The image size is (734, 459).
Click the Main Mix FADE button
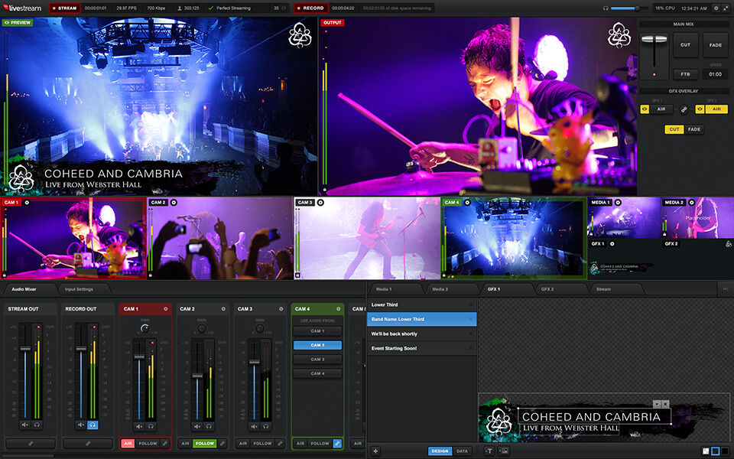716,45
